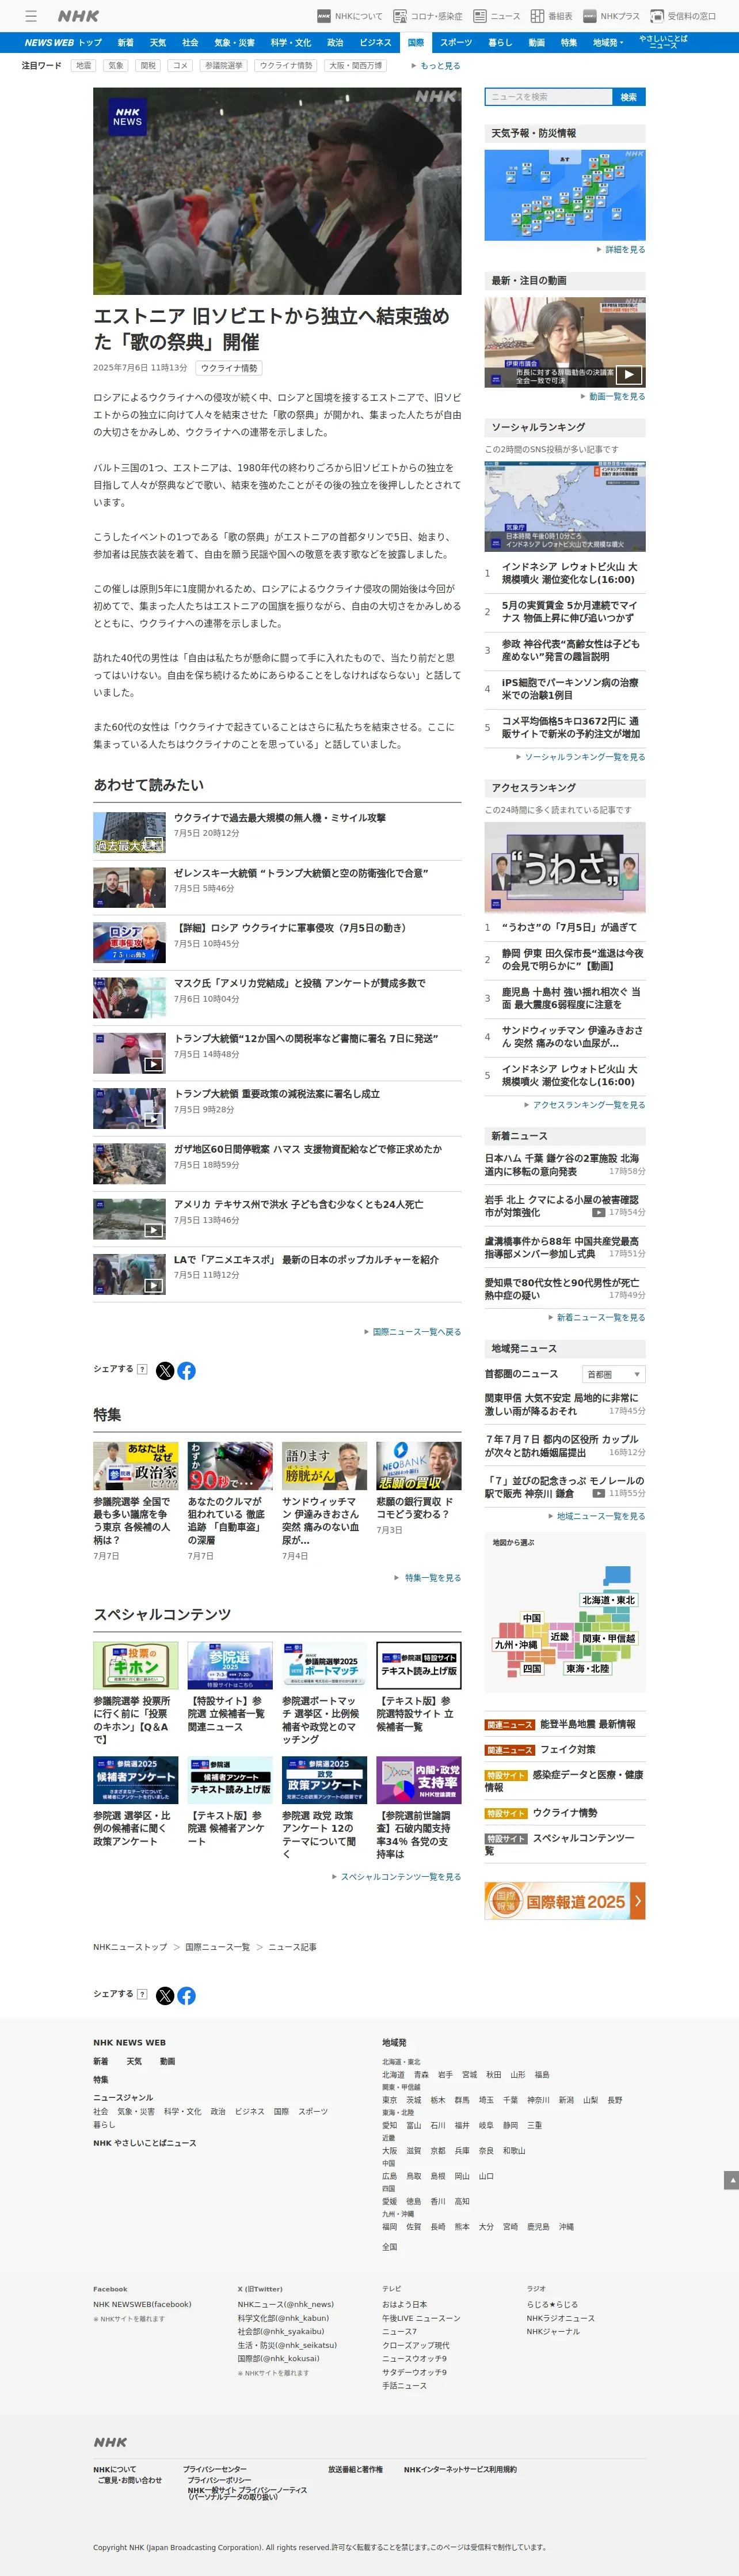Select 九州・沖縄 on region map

[516, 1645]
